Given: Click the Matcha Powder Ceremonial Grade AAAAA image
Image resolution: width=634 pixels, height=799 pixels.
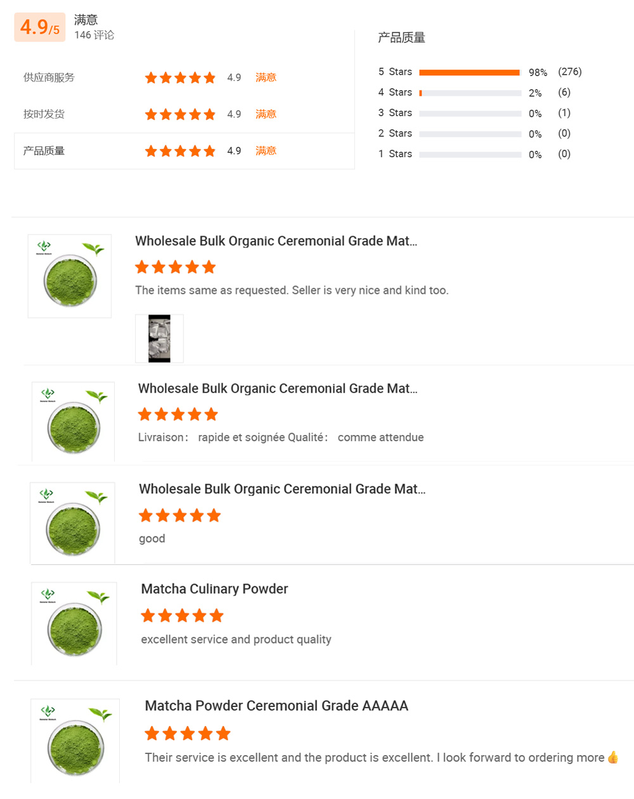Looking at the screenshot, I should click(75, 741).
